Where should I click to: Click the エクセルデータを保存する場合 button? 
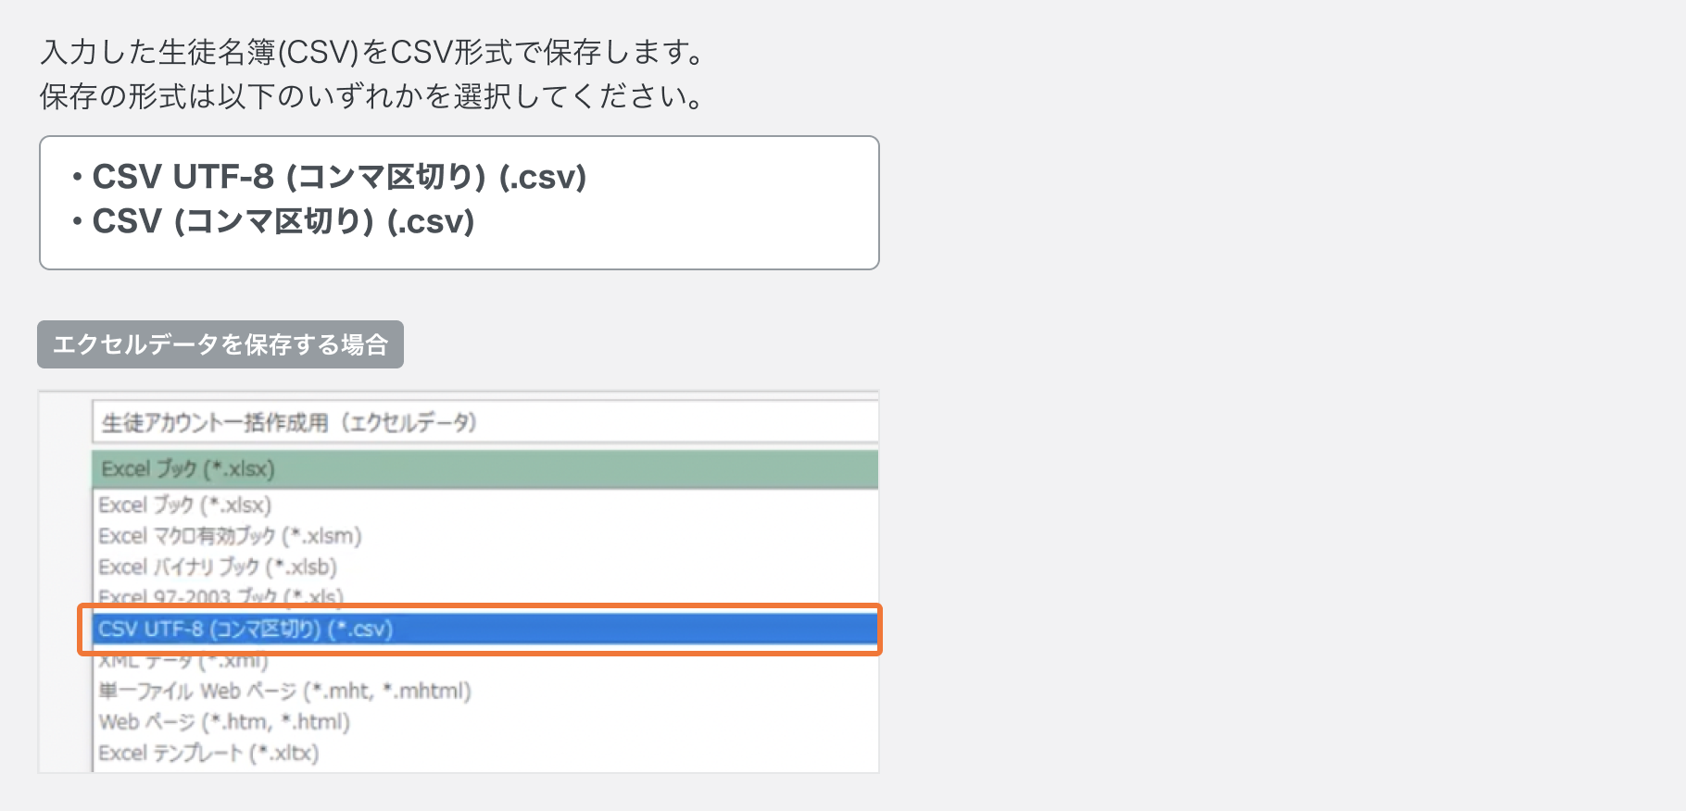pos(220,344)
